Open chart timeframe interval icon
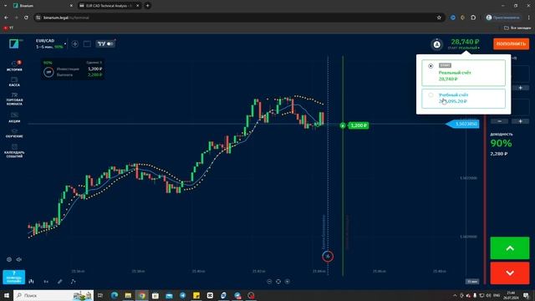535x301 pixels. pos(46,282)
